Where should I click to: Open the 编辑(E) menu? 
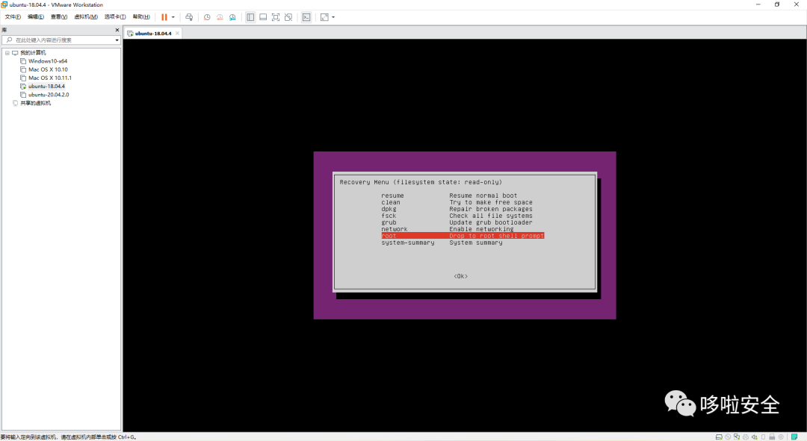pyautogui.click(x=36, y=17)
